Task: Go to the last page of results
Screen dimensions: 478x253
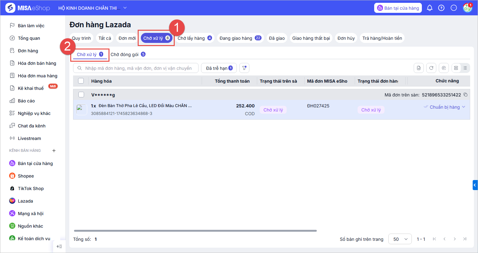Action: (465, 239)
